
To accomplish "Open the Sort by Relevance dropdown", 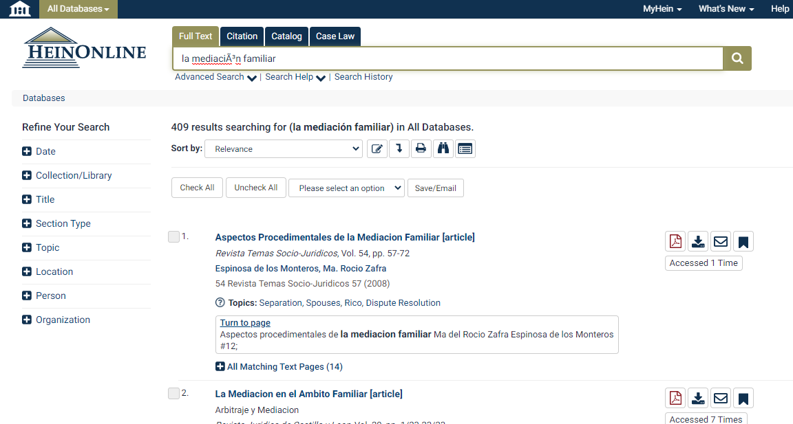I will click(283, 148).
